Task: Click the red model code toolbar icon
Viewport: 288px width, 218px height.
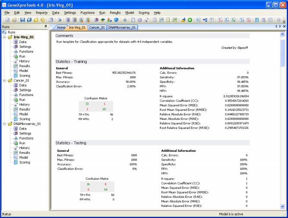Action: click(220, 20)
